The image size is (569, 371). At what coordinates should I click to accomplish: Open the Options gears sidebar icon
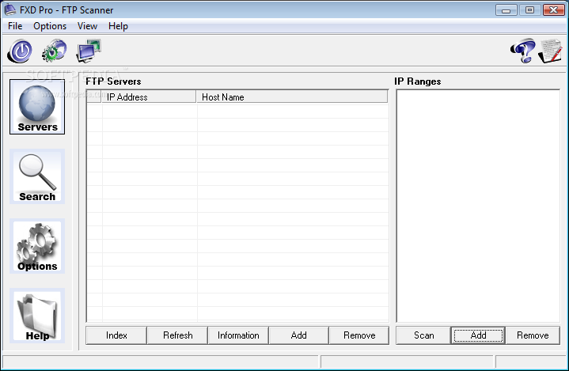pyautogui.click(x=37, y=246)
